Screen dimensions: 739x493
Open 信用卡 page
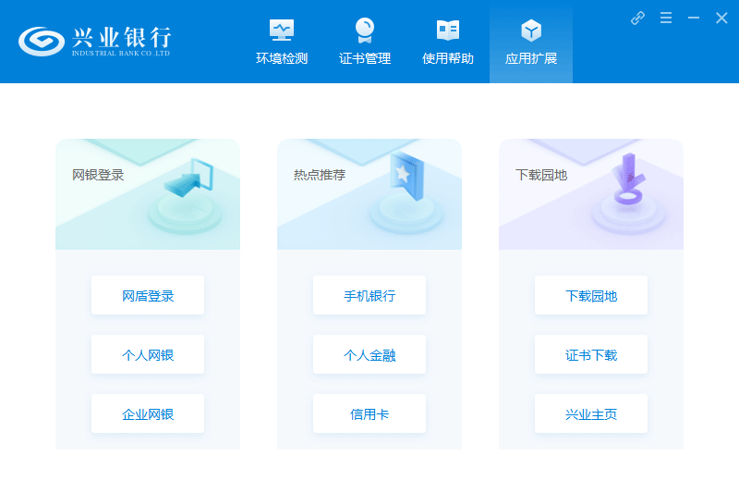pyautogui.click(x=369, y=413)
